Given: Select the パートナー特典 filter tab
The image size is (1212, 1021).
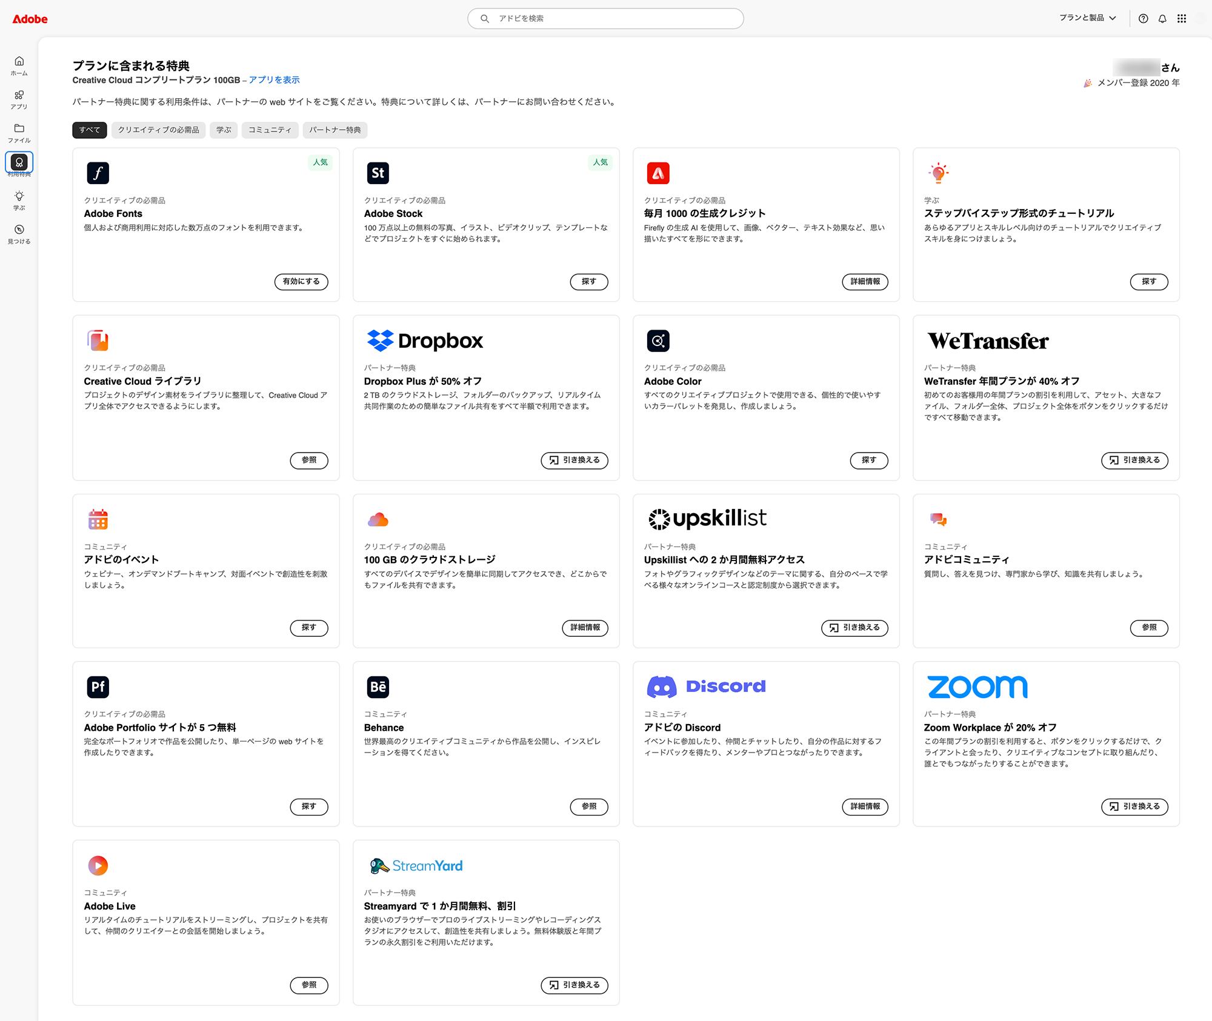Looking at the screenshot, I should tap(335, 130).
